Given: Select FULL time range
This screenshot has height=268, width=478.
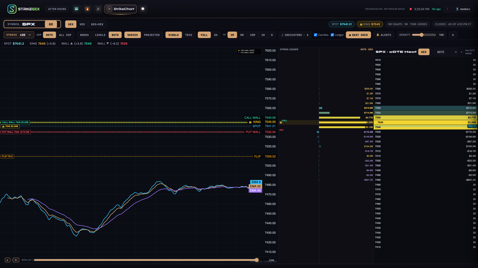Looking at the screenshot, I should [x=204, y=35].
